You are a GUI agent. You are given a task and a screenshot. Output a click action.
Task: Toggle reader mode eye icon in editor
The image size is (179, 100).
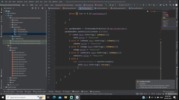pyautogui.click(x=148, y=11)
